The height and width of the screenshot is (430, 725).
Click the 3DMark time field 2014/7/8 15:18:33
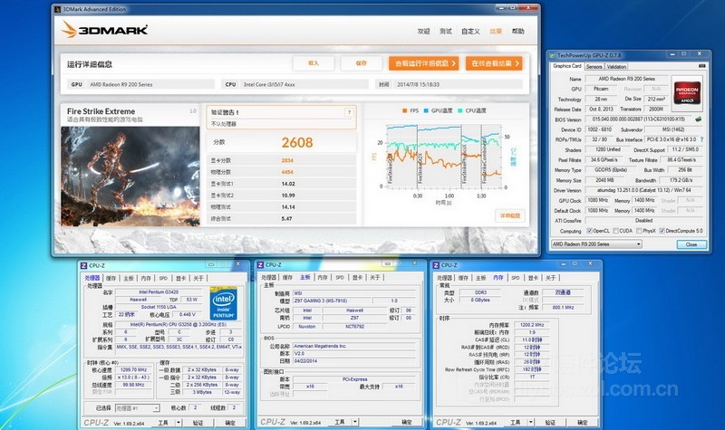pyautogui.click(x=458, y=84)
